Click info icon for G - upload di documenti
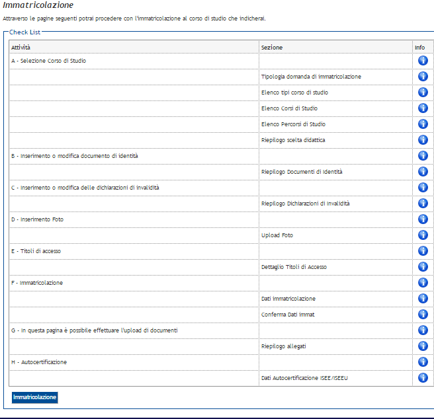Image resolution: width=434 pixels, height=419 pixels. coord(423,330)
